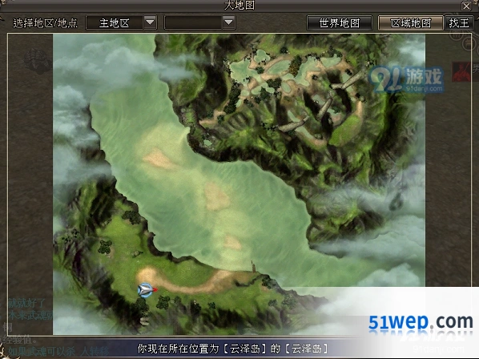Click the red character icon behind map window

(x=461, y=72)
